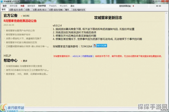Open 傲视管家台服用户合并的公告 announcement
The height and width of the screenshot is (112, 169).
[x=20, y=31]
